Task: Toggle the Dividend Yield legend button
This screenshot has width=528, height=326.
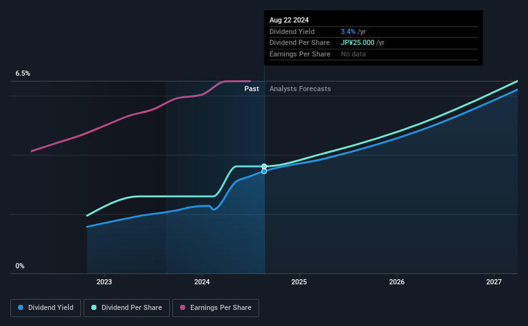Action: (46, 308)
